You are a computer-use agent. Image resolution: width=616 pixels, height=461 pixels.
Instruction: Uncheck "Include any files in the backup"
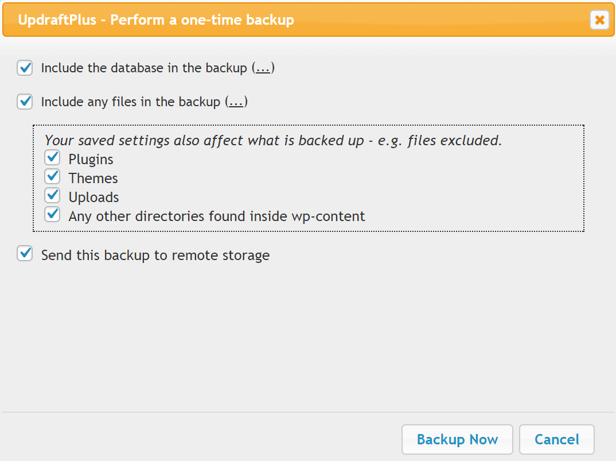25,102
